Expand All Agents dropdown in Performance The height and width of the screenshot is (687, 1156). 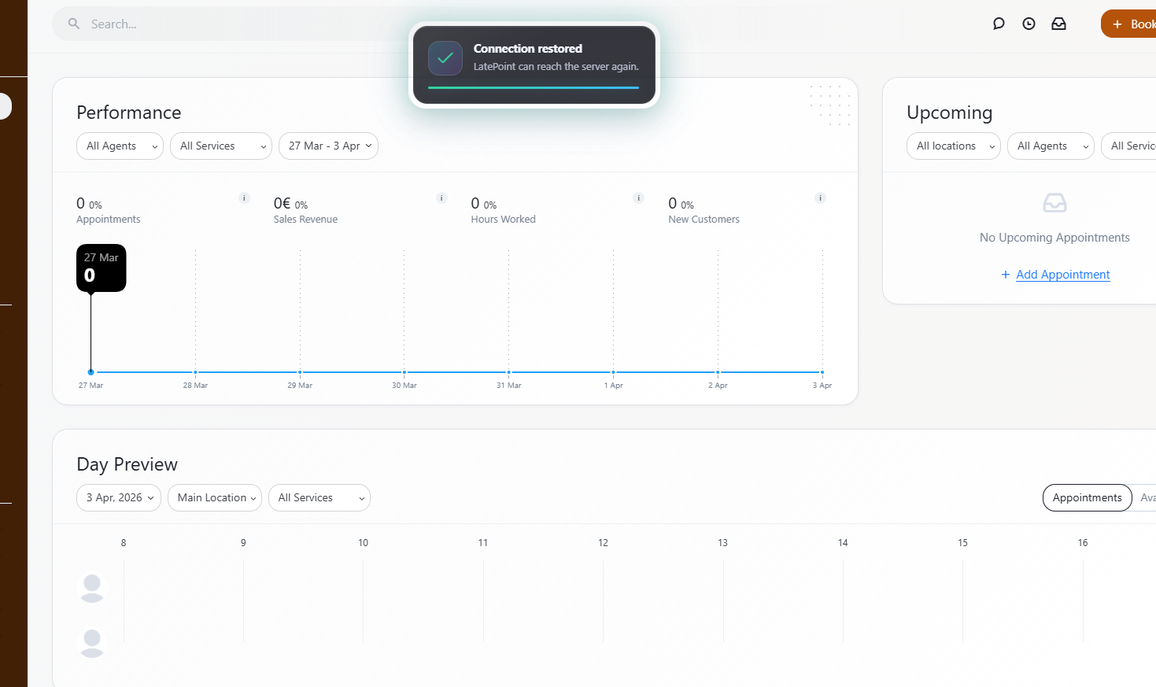120,146
